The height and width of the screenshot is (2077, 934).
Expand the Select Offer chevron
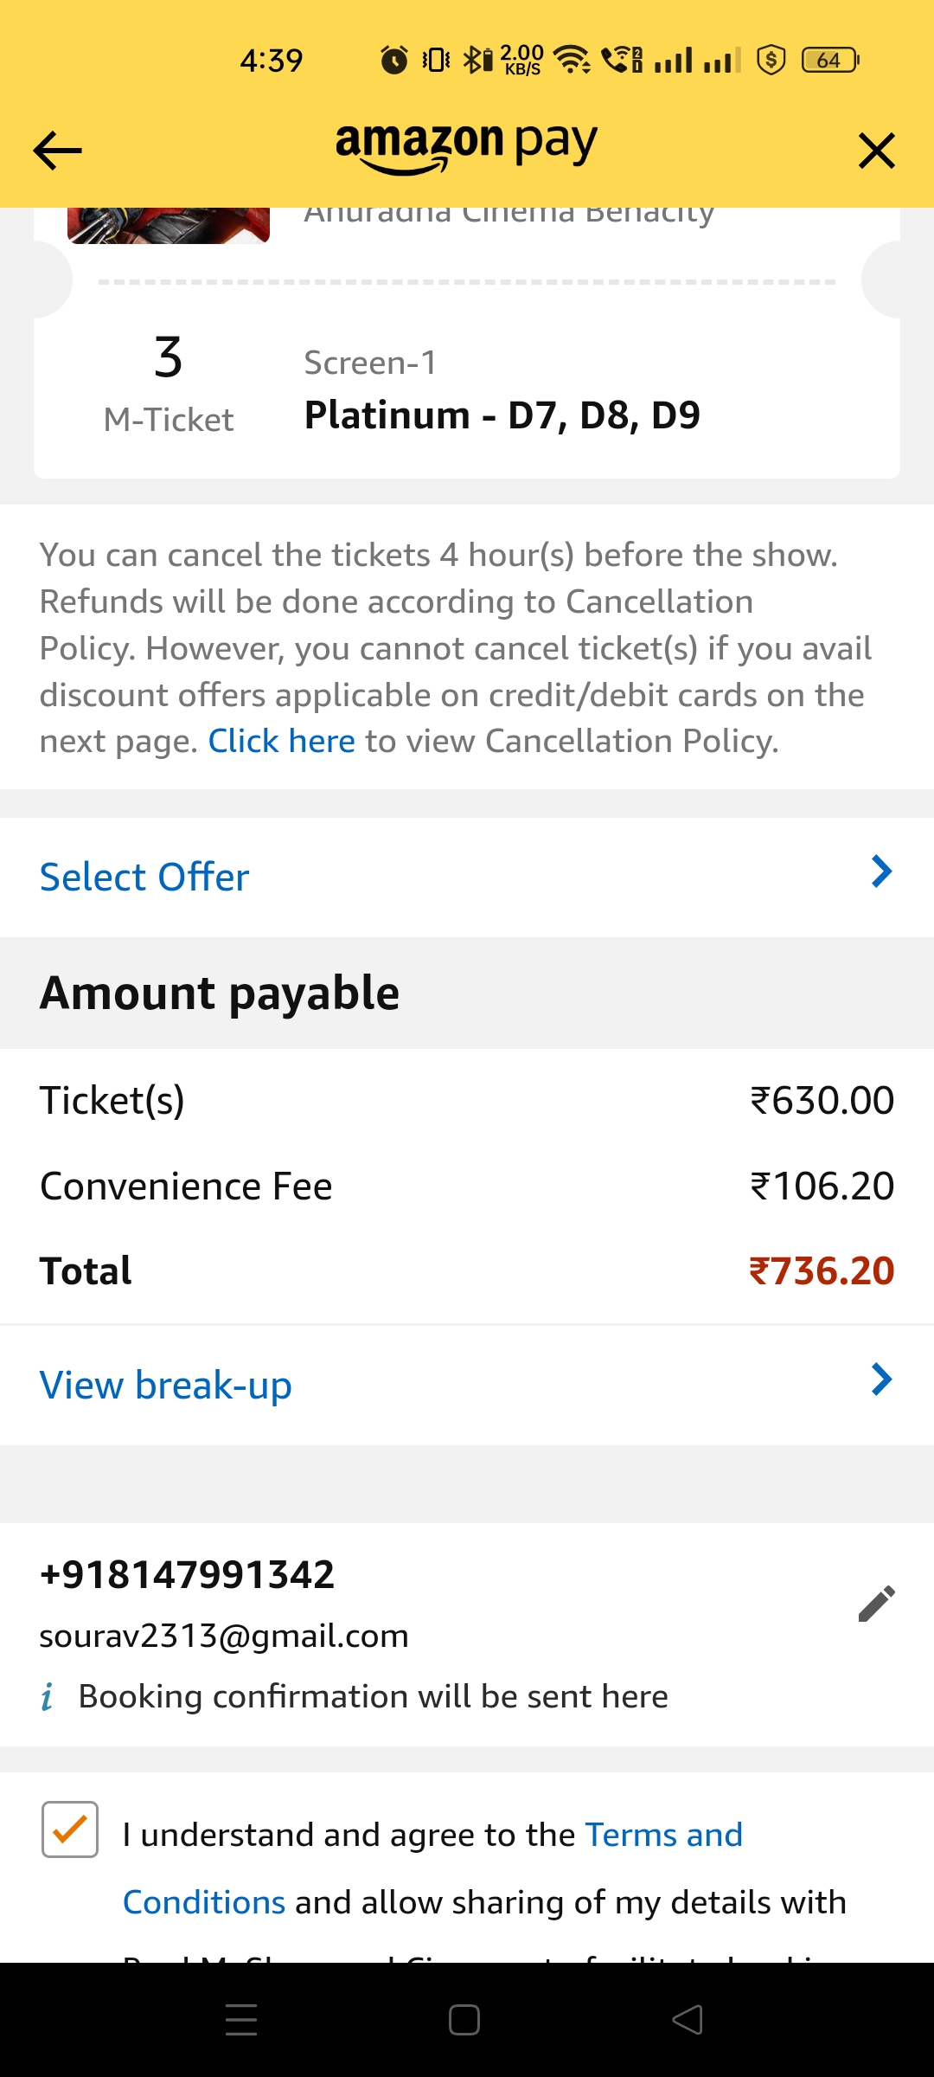point(880,872)
